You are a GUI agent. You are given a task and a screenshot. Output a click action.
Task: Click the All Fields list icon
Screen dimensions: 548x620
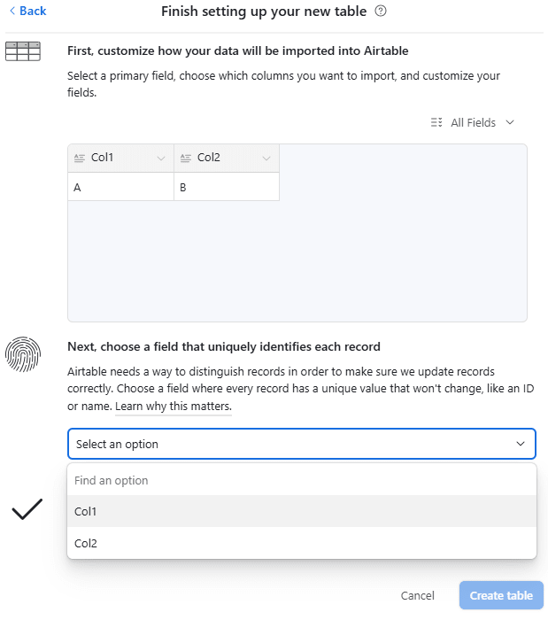click(x=436, y=122)
